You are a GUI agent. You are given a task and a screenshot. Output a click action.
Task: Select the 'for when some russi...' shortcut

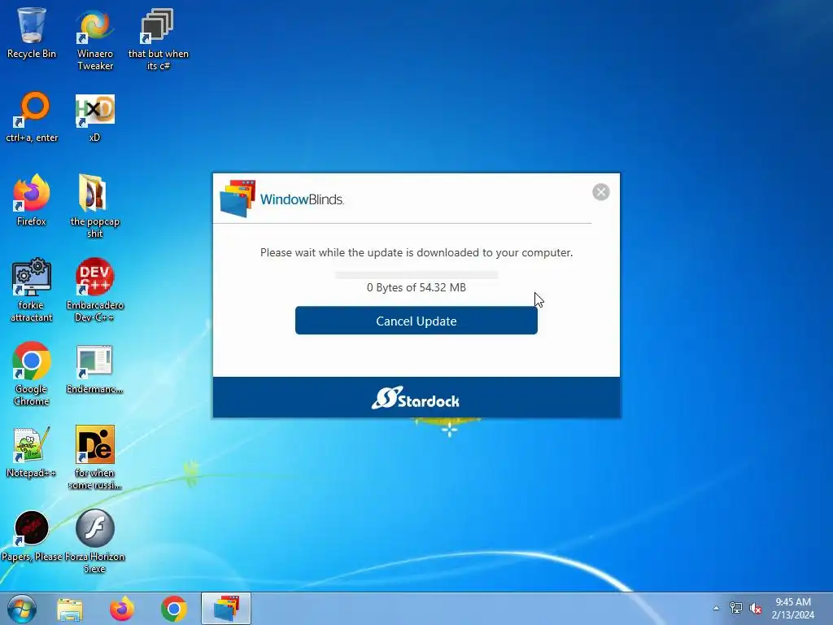point(94,457)
